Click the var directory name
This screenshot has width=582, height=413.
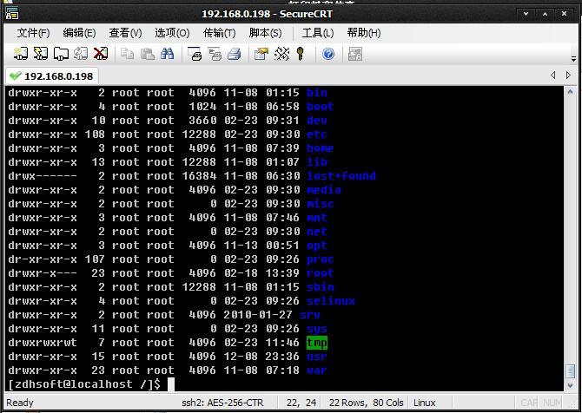316,370
